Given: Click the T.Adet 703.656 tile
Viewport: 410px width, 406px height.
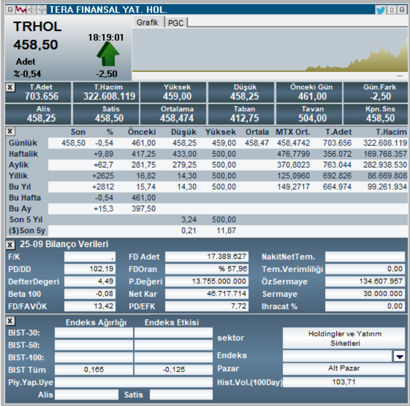Looking at the screenshot, I should pyautogui.click(x=38, y=92).
